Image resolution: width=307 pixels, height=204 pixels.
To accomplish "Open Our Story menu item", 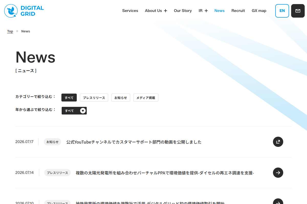I will (x=183, y=11).
